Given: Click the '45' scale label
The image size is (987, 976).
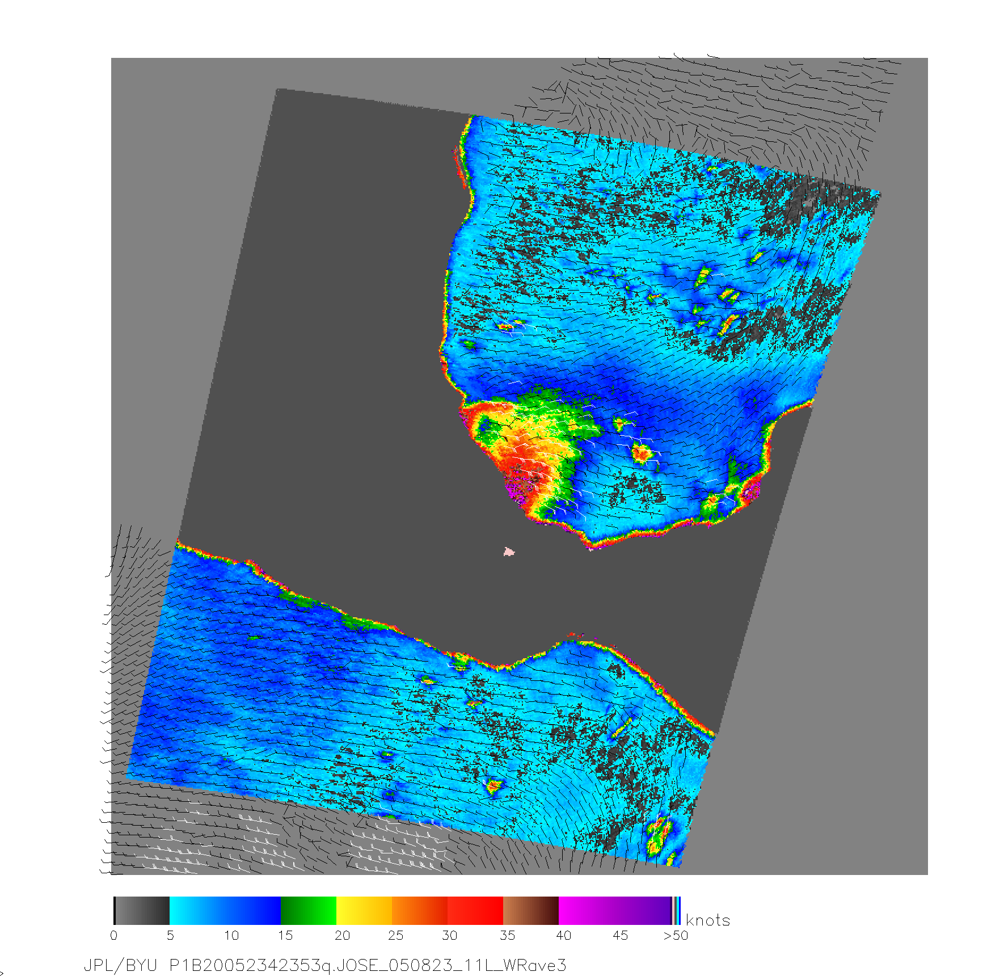Looking at the screenshot, I should (620, 935).
